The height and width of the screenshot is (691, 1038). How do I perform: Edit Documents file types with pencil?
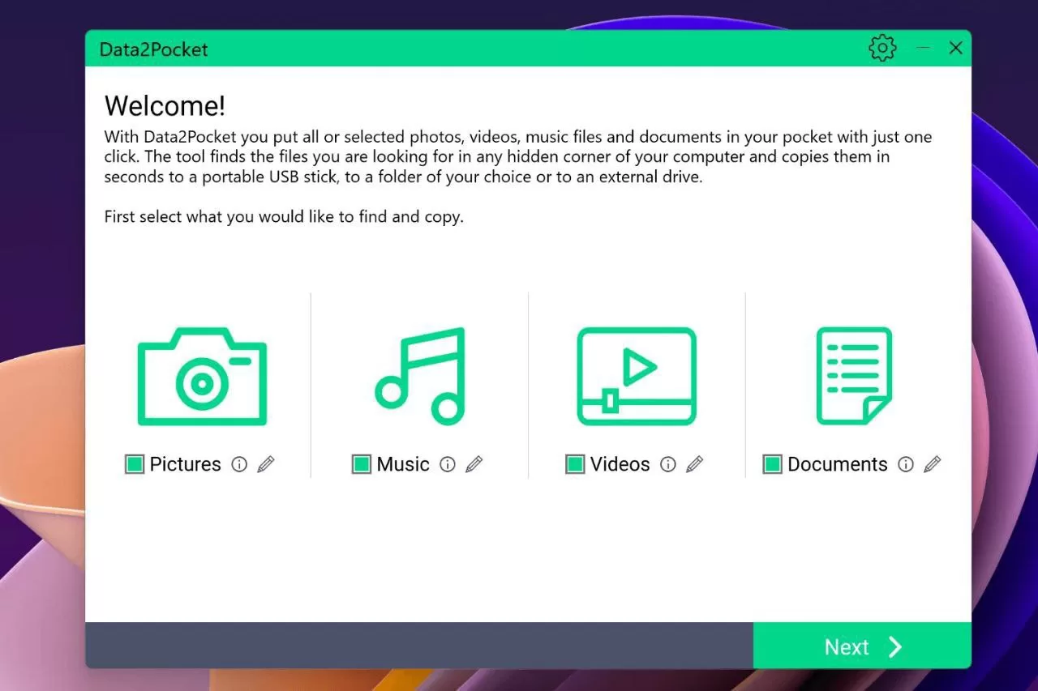tap(933, 464)
